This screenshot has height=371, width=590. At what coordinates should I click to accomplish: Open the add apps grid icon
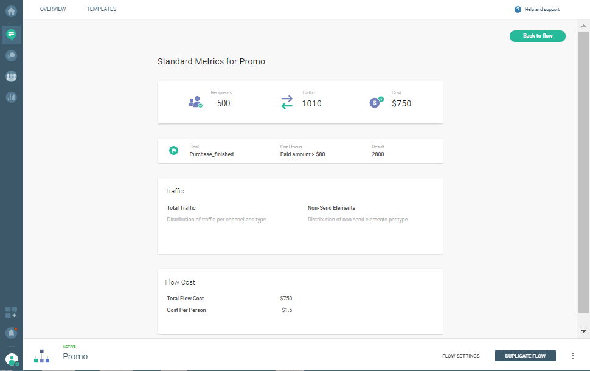pos(11,313)
